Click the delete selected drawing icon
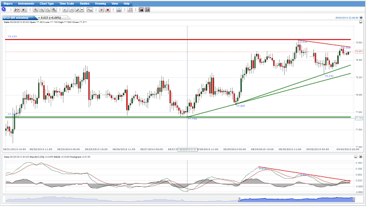 [x=102, y=10]
